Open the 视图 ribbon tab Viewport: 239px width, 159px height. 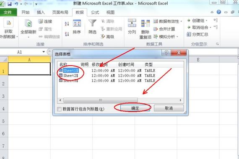pos(110,12)
